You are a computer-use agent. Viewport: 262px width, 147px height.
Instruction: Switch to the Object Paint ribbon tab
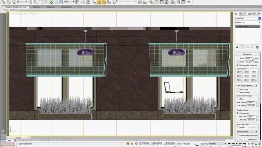(x=66, y=7)
